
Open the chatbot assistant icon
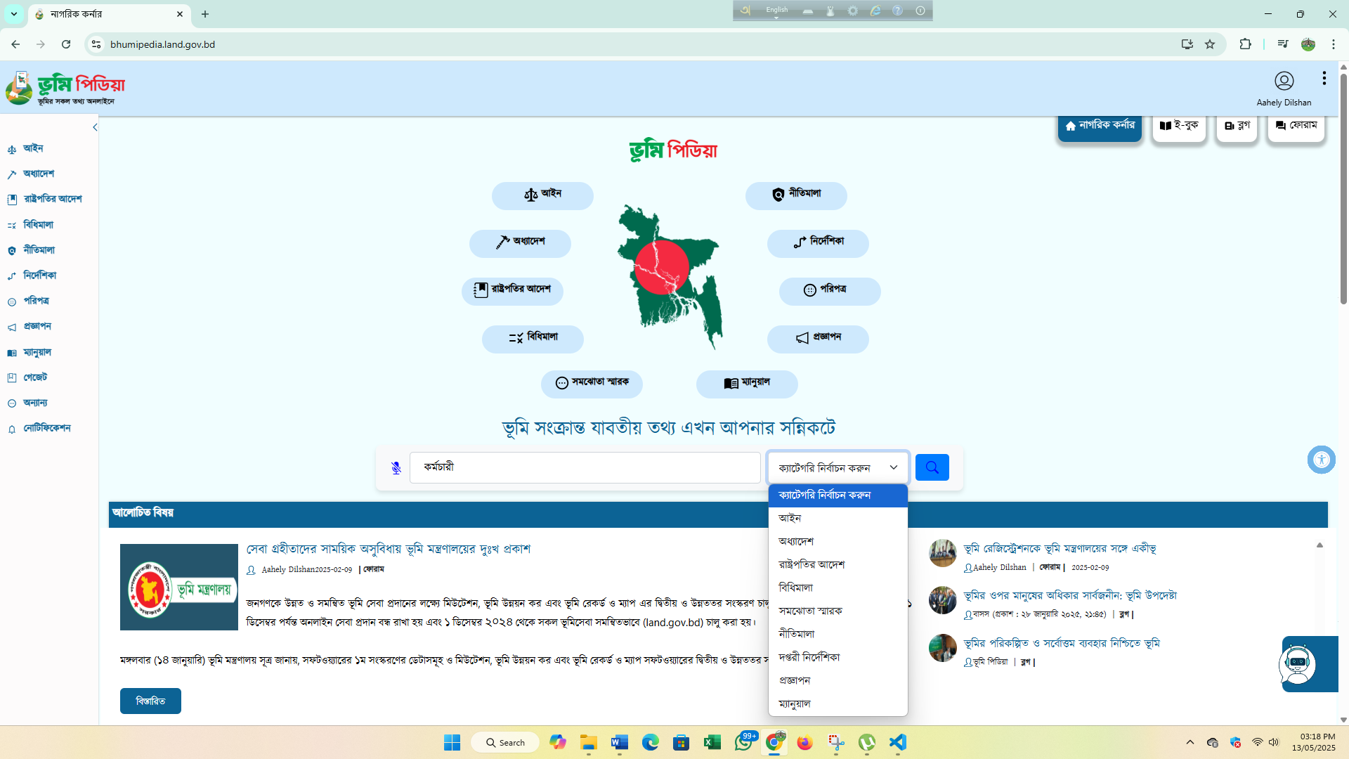tap(1297, 663)
